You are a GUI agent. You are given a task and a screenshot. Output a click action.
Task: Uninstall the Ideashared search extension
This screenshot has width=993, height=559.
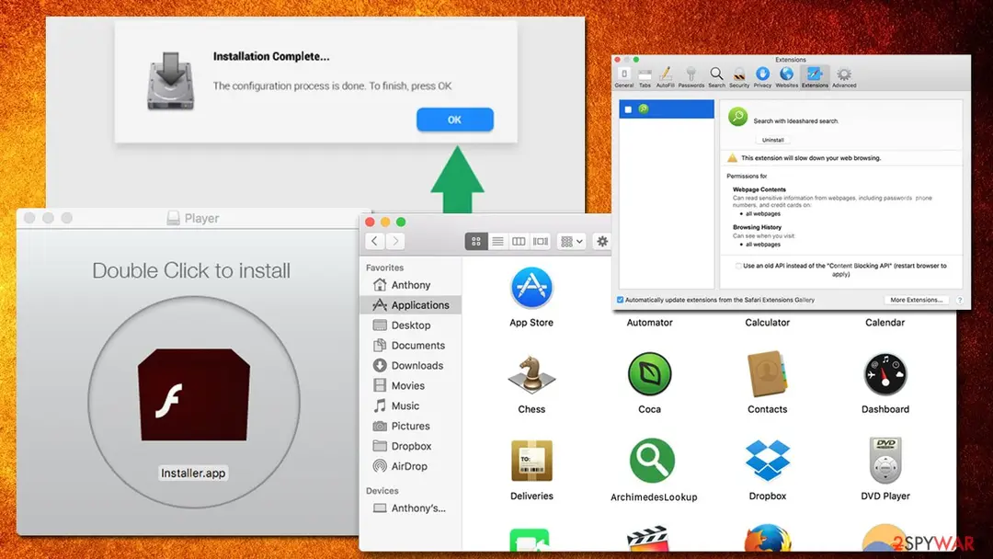772,140
